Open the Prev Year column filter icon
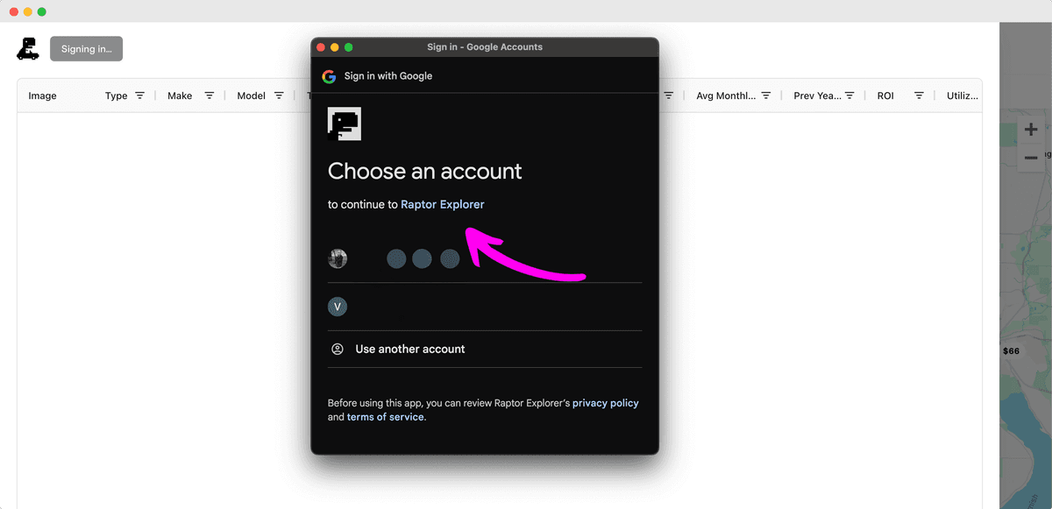 (x=849, y=95)
